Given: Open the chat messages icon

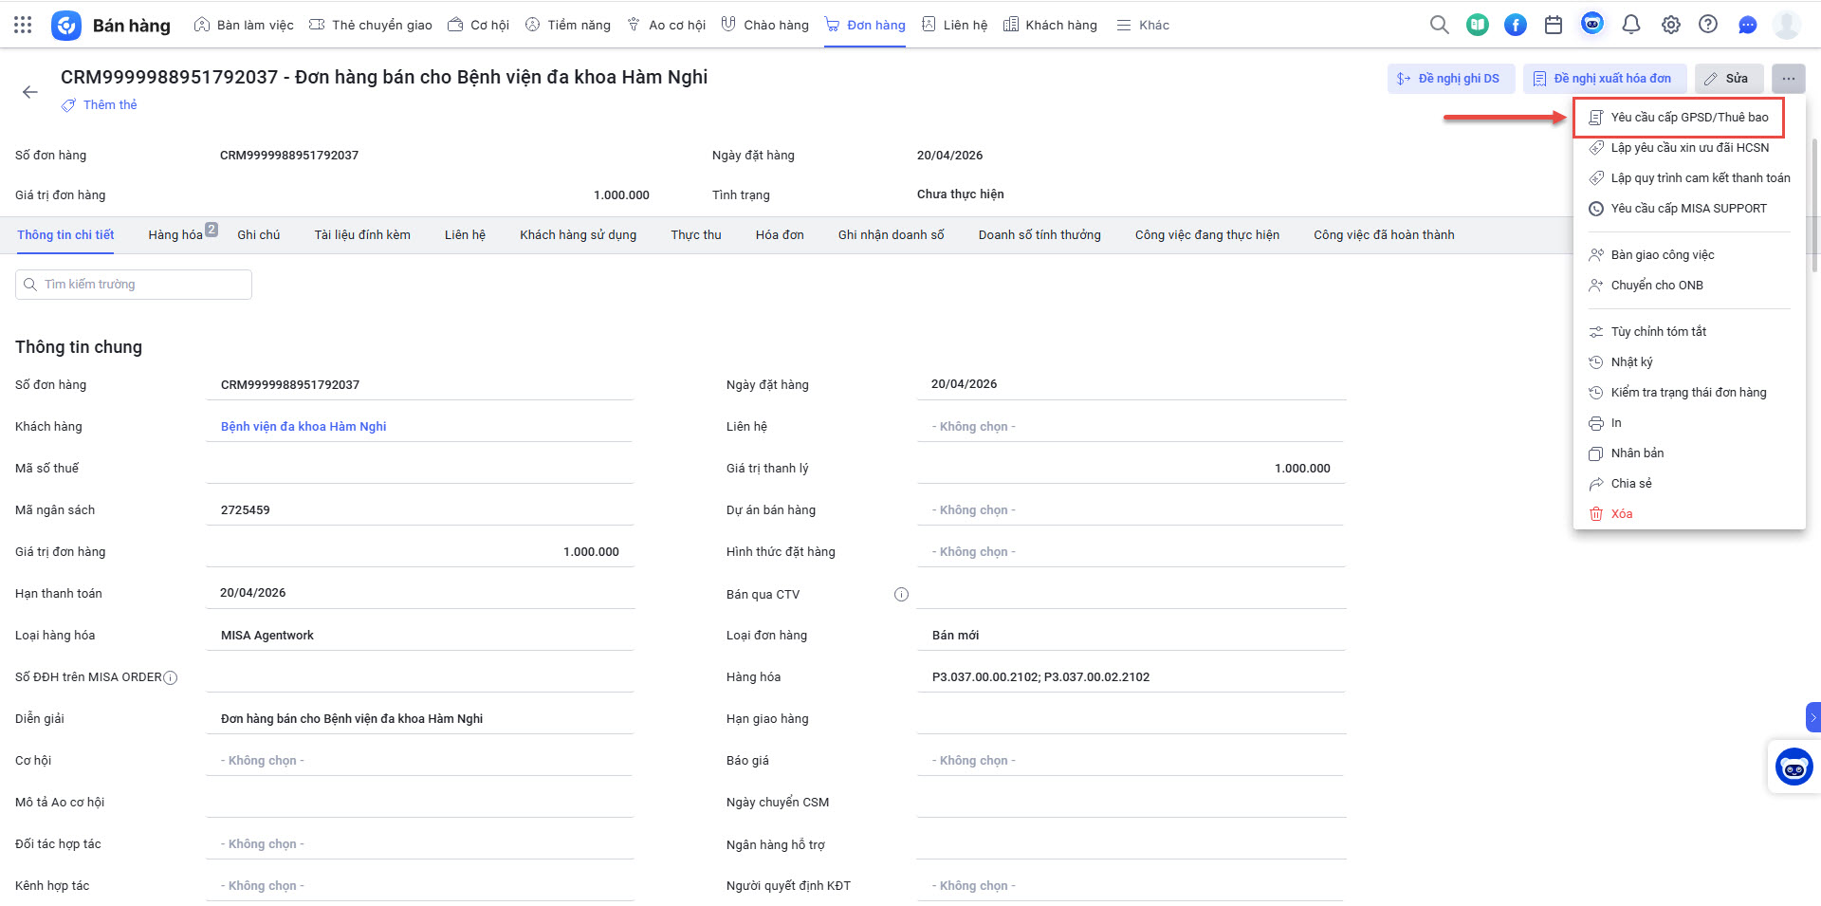Looking at the screenshot, I should pos(1747,25).
